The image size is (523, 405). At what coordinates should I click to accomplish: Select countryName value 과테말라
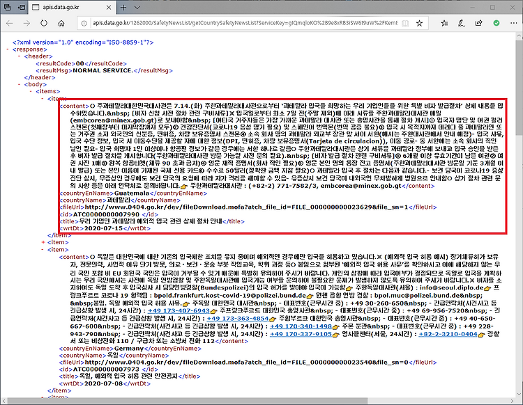(x=119, y=200)
